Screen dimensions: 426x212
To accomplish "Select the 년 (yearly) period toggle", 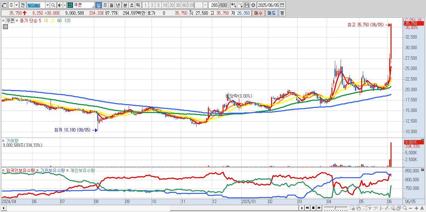I will [118, 5].
